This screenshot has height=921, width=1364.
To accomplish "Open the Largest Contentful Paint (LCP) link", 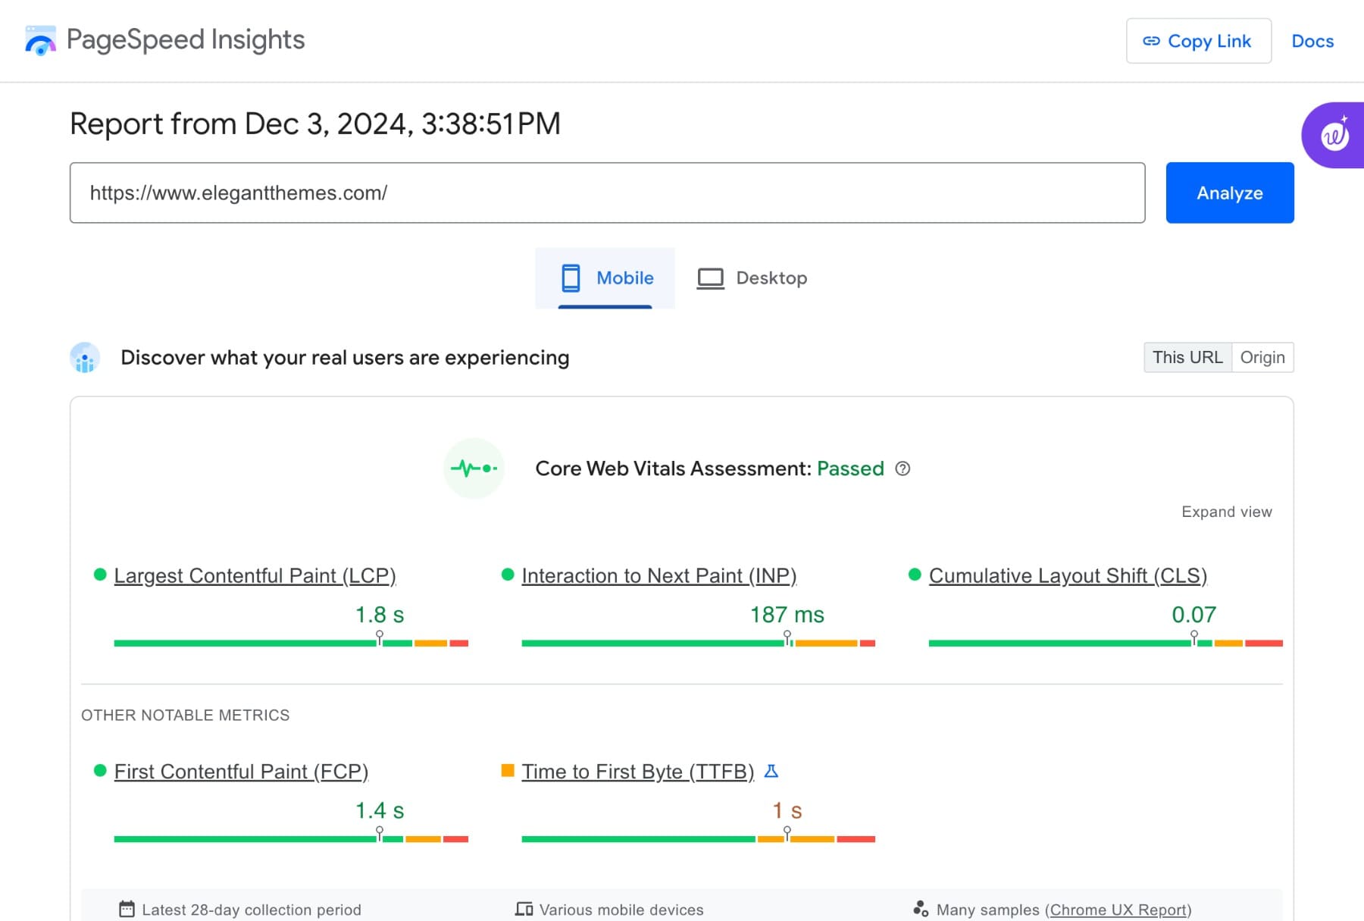I will point(255,575).
